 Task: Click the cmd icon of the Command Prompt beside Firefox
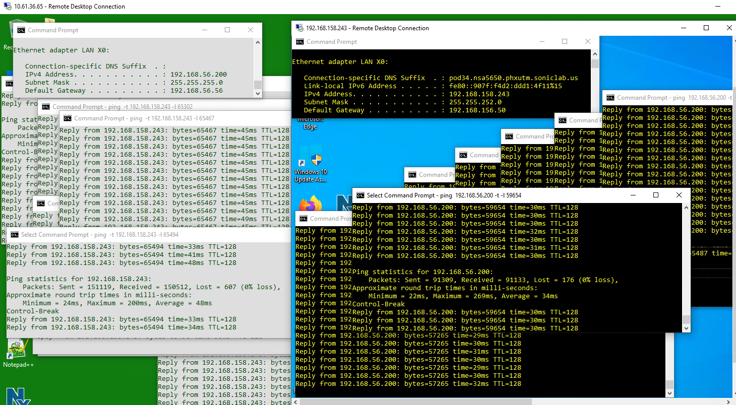pyautogui.click(x=303, y=218)
